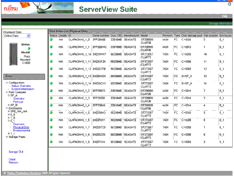Expand the 0_0 enclosure node
The width and height of the screenshot is (234, 176).
(x=9, y=115)
